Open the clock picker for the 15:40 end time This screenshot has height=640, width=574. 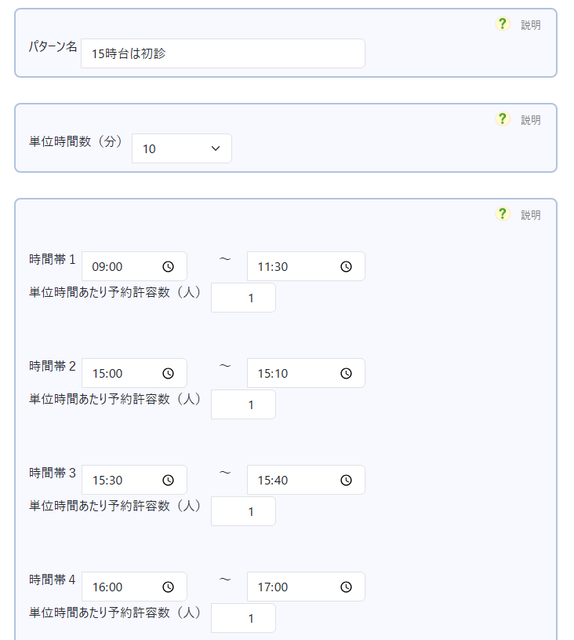click(346, 480)
